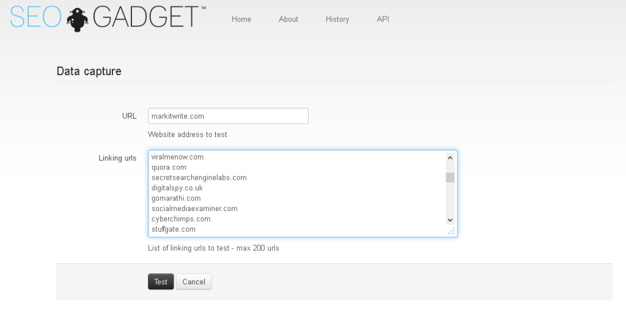Click the Cancel button
626x312 pixels.
point(194,281)
